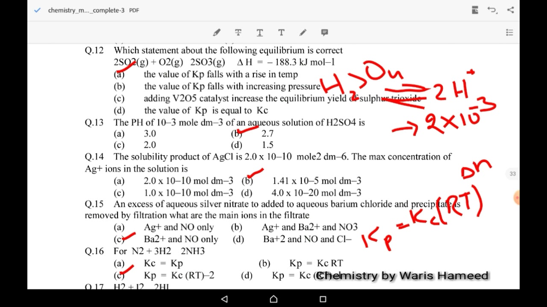The image size is (547, 307).
Task: Tap answer option 2.7 in Q.13
Action: pyautogui.click(x=268, y=133)
